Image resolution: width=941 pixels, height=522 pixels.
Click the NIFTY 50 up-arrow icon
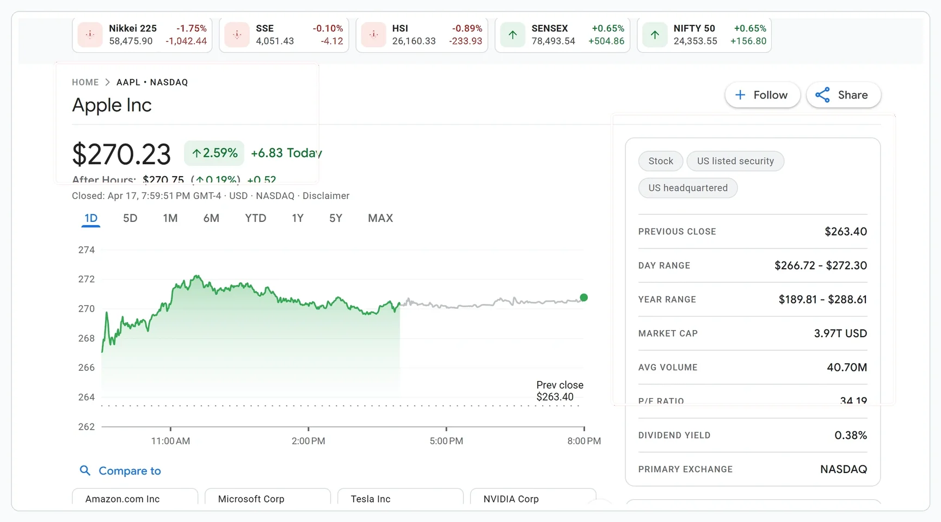click(x=655, y=35)
